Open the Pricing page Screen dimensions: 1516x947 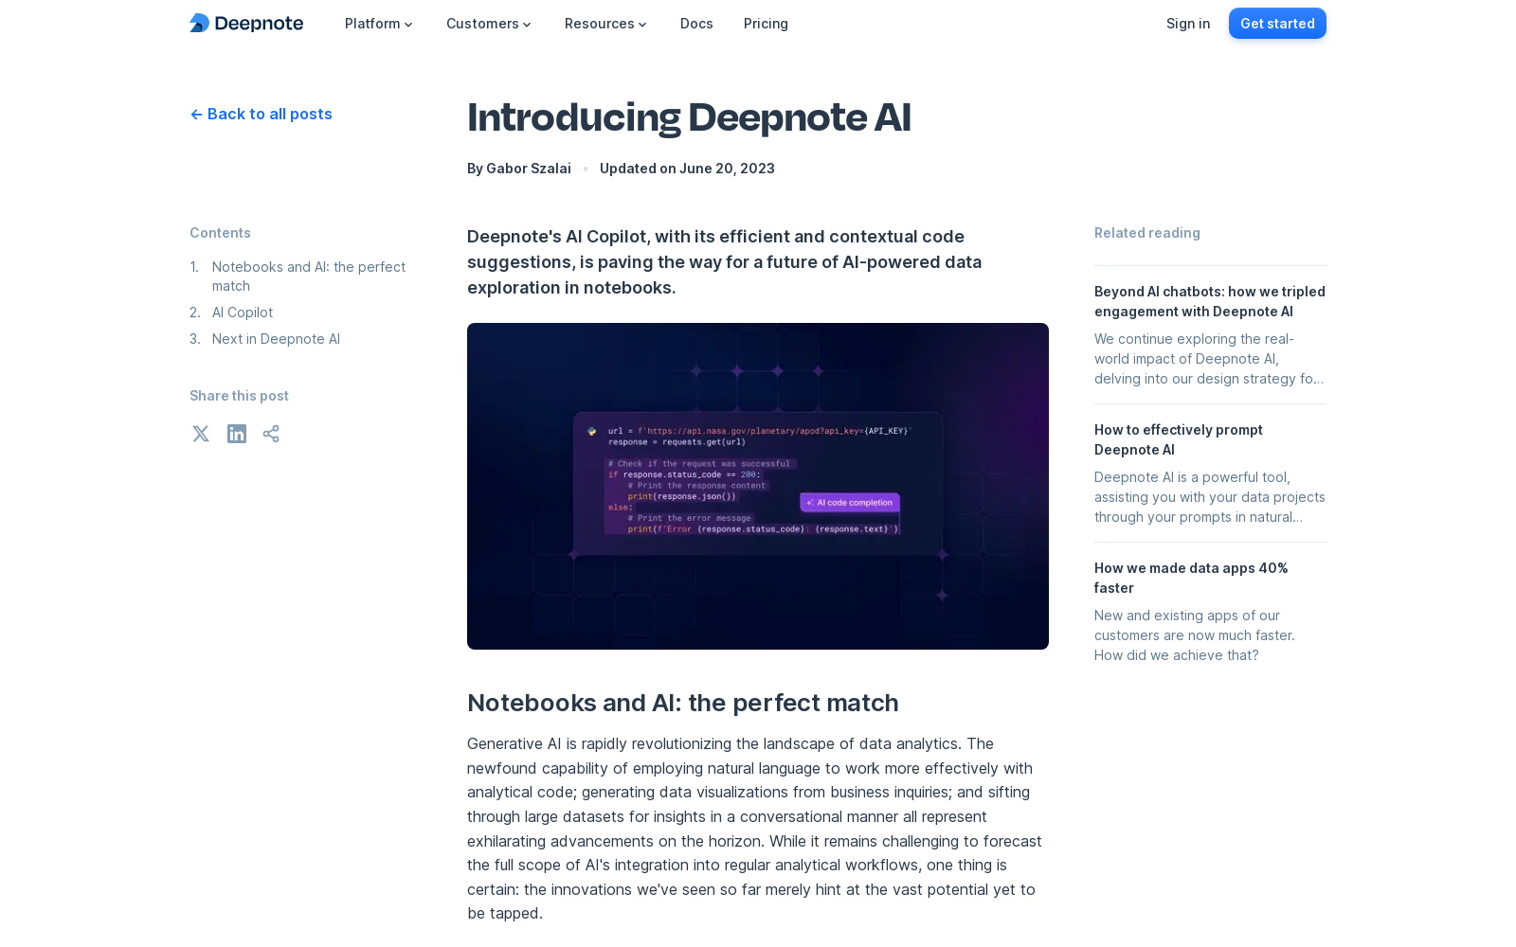[766, 24]
